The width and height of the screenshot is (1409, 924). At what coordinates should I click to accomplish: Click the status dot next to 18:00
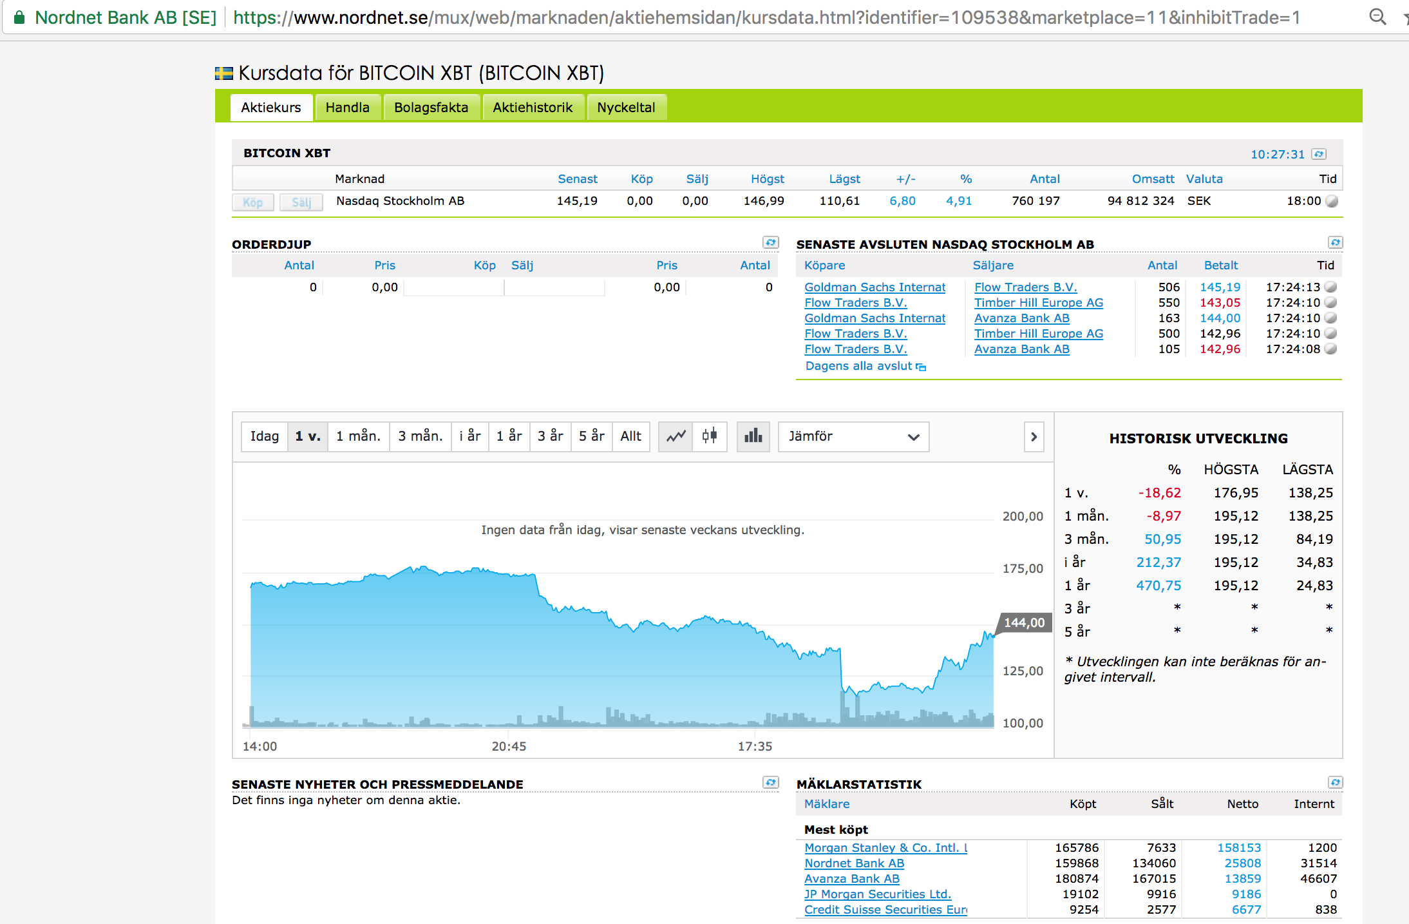(x=1332, y=201)
